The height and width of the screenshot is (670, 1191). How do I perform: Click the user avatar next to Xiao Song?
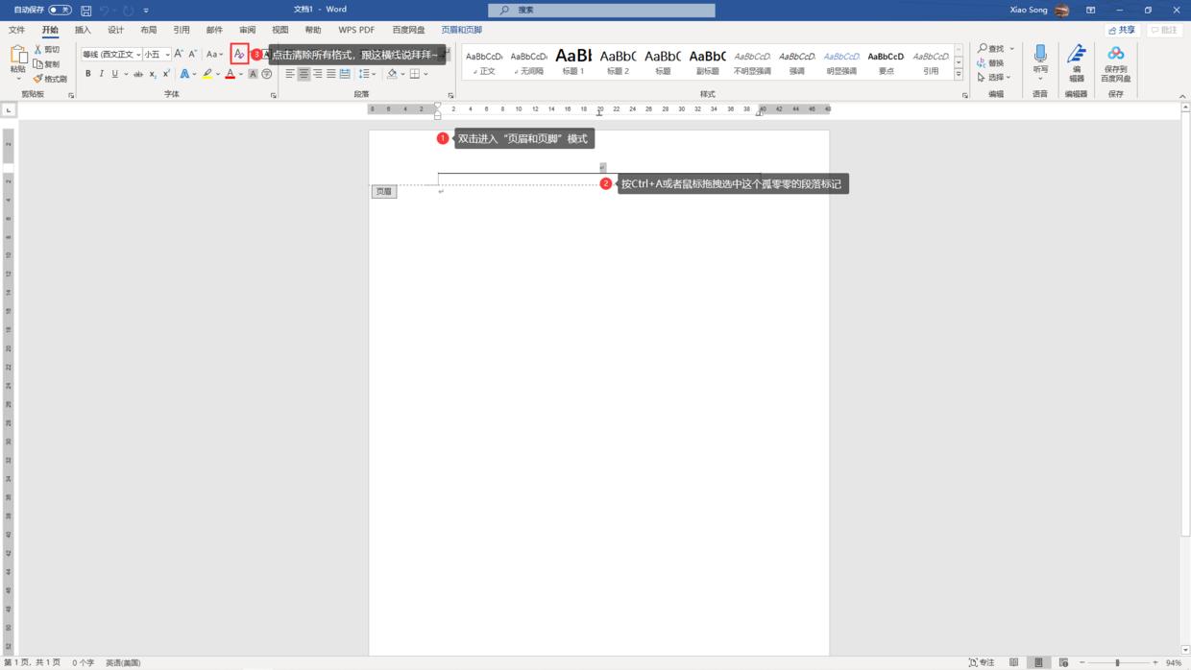coord(1061,10)
